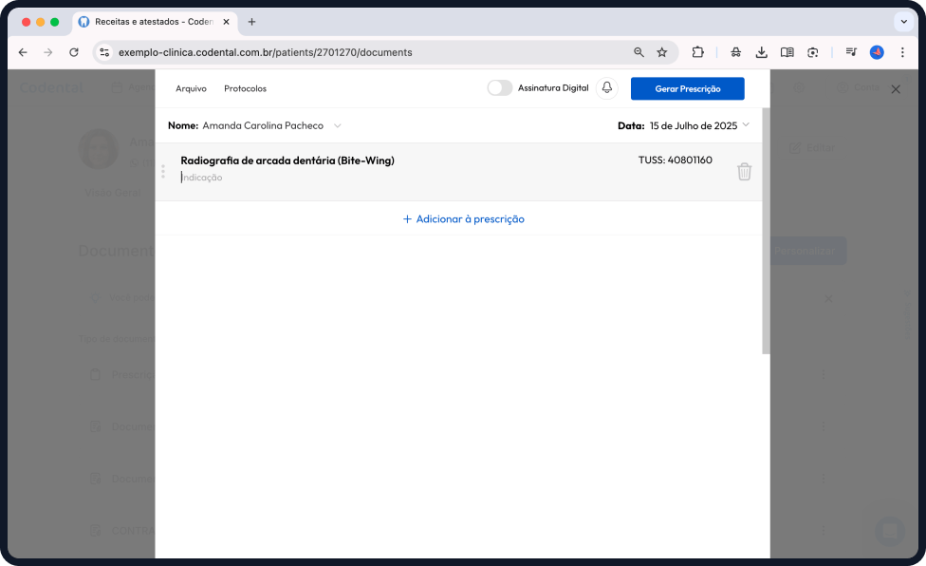Screen dimensions: 926x566
Task: Open the date dropdown for 15 de Julho
Action: coord(746,125)
